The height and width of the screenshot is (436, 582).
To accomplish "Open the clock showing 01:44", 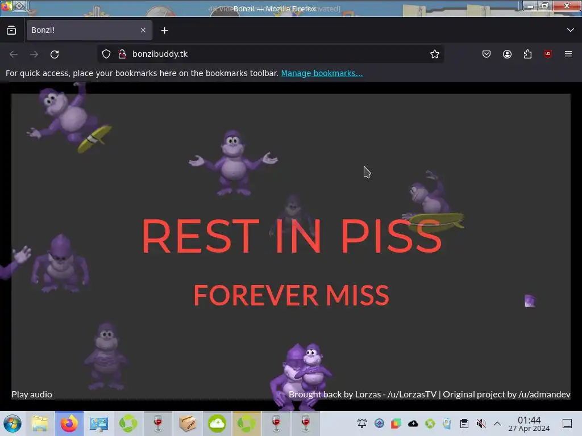I will pos(529,424).
